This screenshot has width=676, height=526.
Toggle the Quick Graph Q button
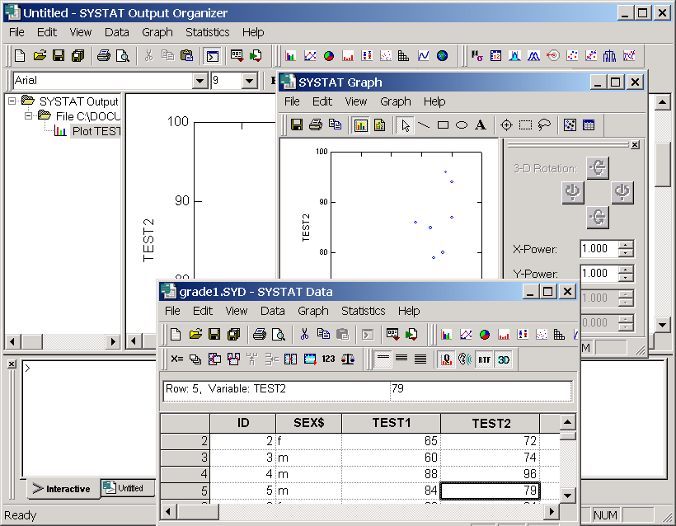447,359
